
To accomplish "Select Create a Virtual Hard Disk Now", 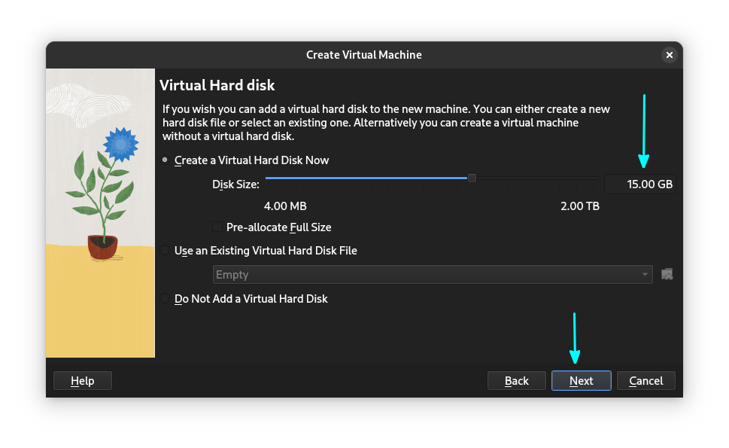I will pos(166,160).
